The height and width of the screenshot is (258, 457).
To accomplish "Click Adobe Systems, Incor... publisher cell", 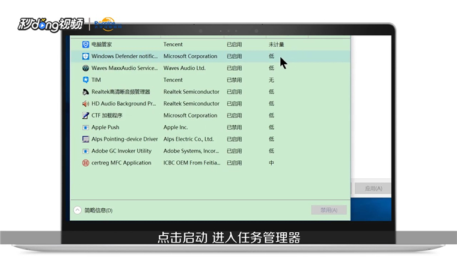I will click(191, 151).
